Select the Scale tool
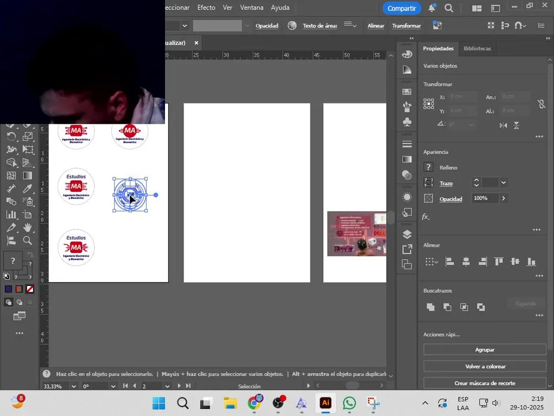This screenshot has width=554, height=416. pyautogui.click(x=28, y=136)
